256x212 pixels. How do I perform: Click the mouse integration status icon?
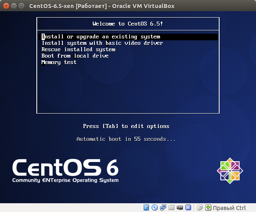pyautogui.click(x=200, y=208)
